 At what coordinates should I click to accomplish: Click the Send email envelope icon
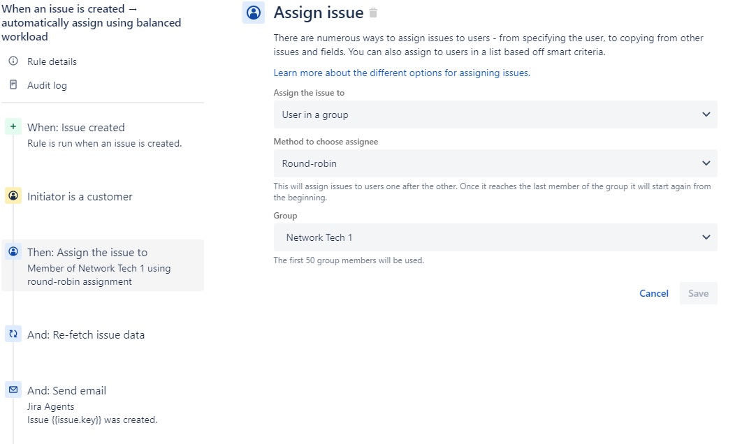coord(13,390)
